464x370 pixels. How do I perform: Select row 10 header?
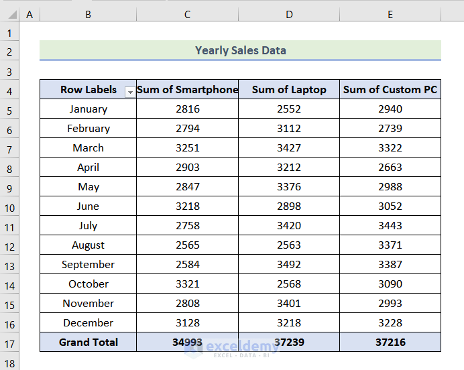[9, 206]
